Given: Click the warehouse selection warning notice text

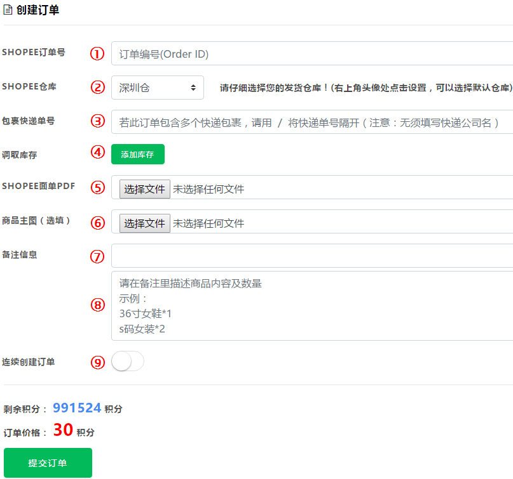Looking at the screenshot, I should point(366,88).
